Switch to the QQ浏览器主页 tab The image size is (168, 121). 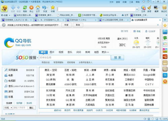[145, 20]
